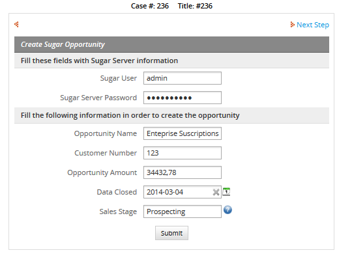Focus the Sugar User field containing admin
This screenshot has height=259, width=352.
(x=183, y=78)
